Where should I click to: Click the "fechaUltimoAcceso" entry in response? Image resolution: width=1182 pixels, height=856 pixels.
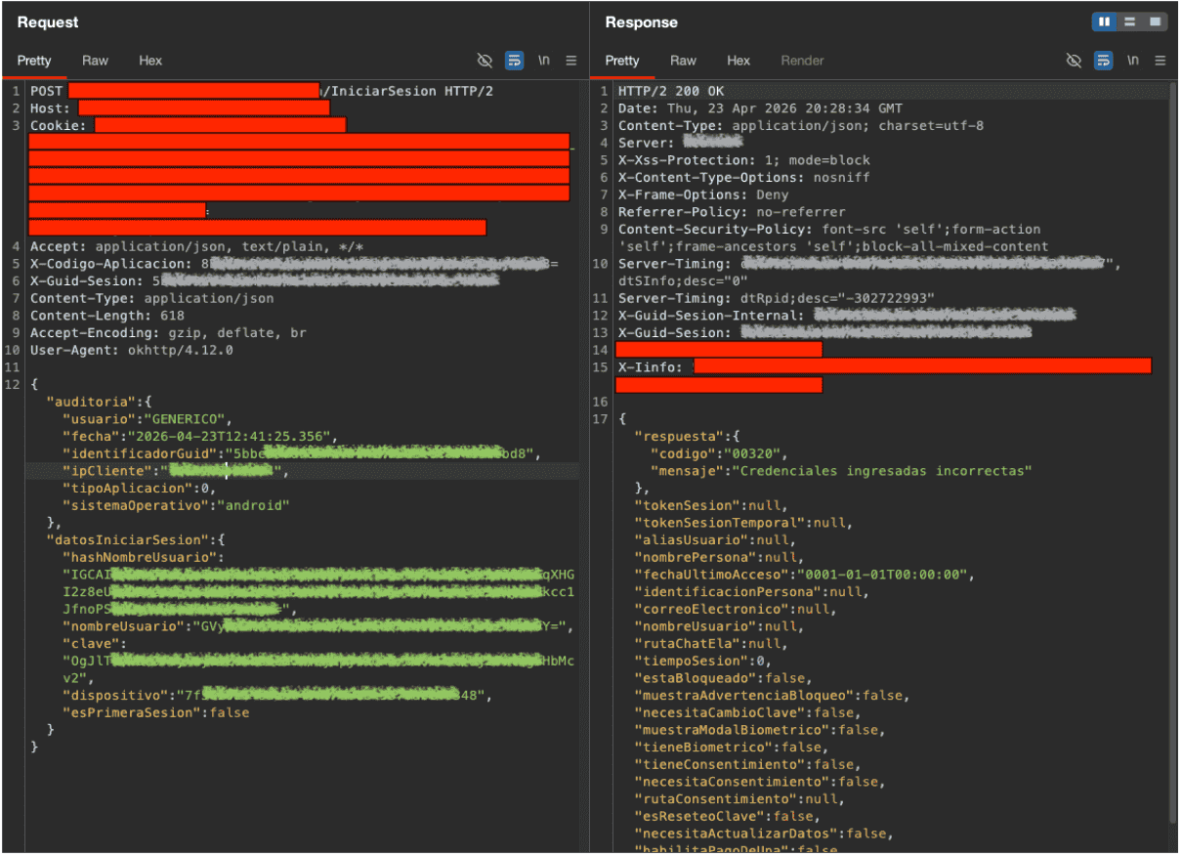[x=804, y=575]
